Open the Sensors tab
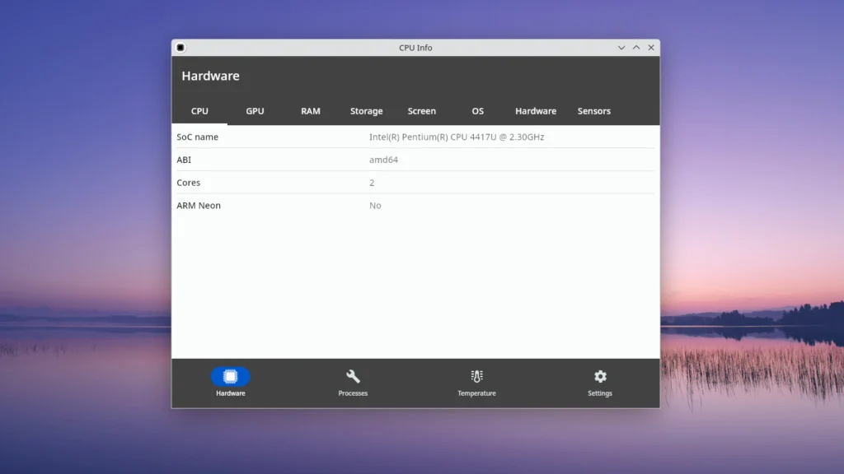 (593, 110)
